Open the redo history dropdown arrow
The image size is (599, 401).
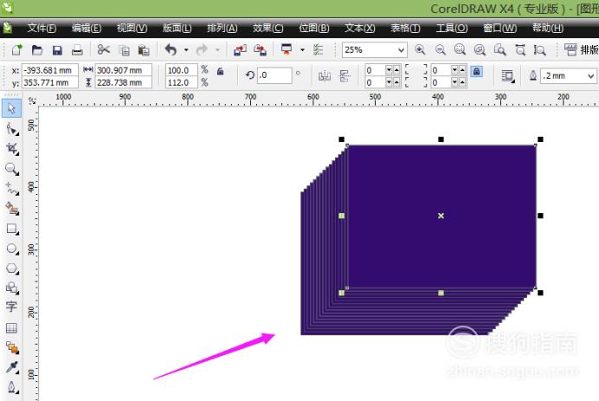coord(217,50)
